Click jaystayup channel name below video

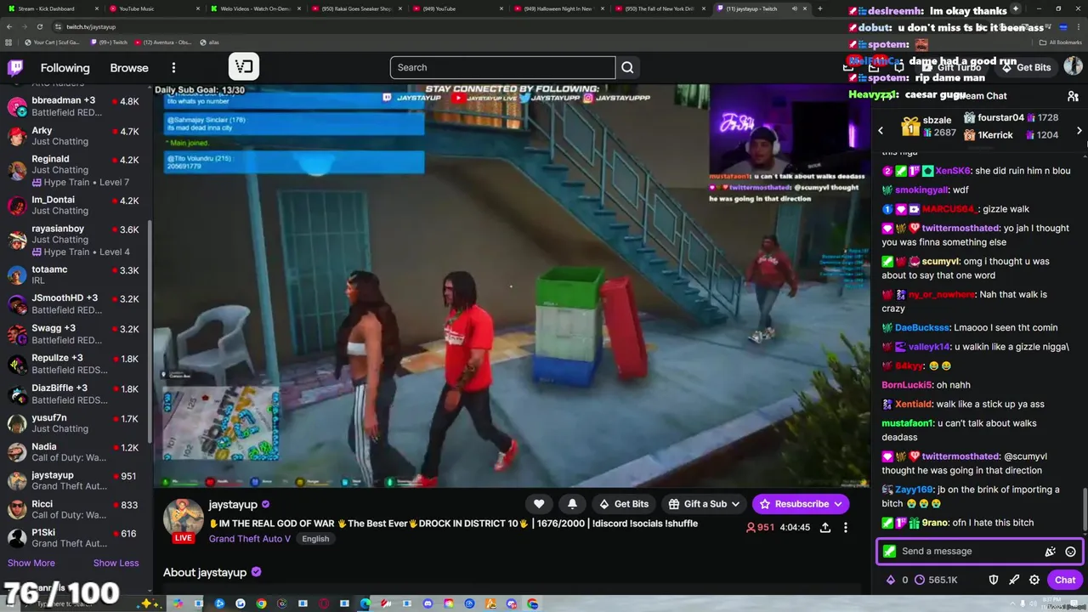[232, 504]
